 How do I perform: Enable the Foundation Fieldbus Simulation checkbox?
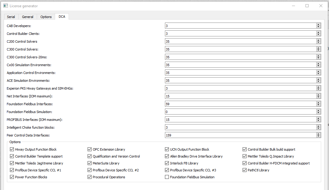click(x=167, y=177)
